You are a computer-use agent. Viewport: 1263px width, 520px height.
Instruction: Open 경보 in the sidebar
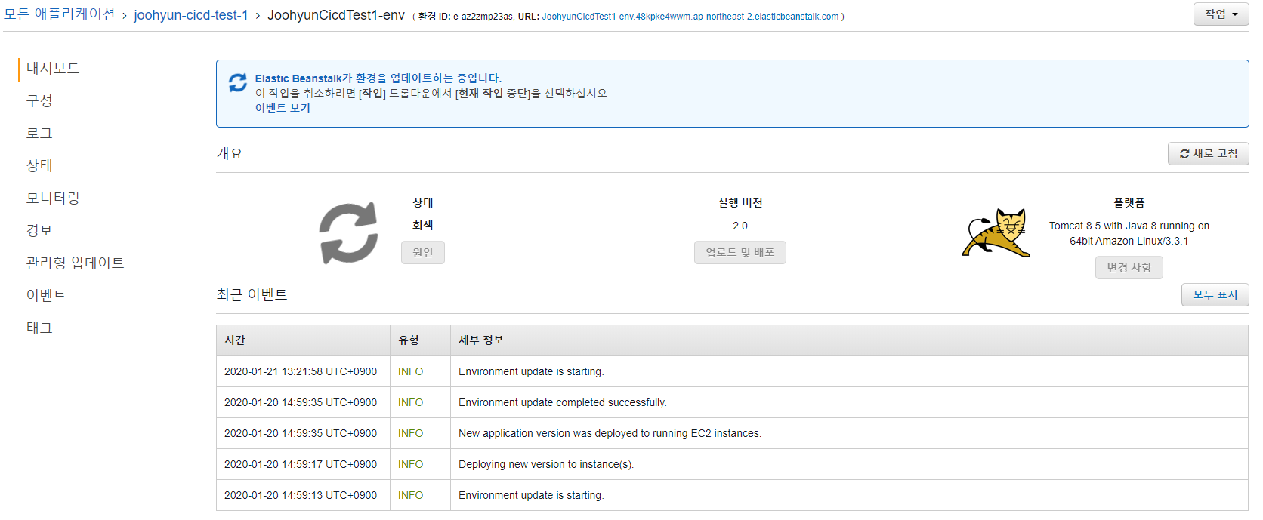click(x=39, y=231)
